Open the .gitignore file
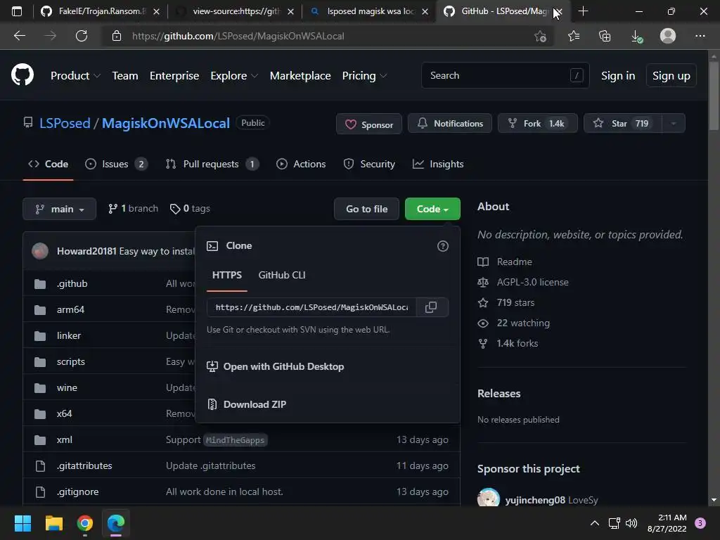This screenshot has height=540, width=720. (x=77, y=491)
